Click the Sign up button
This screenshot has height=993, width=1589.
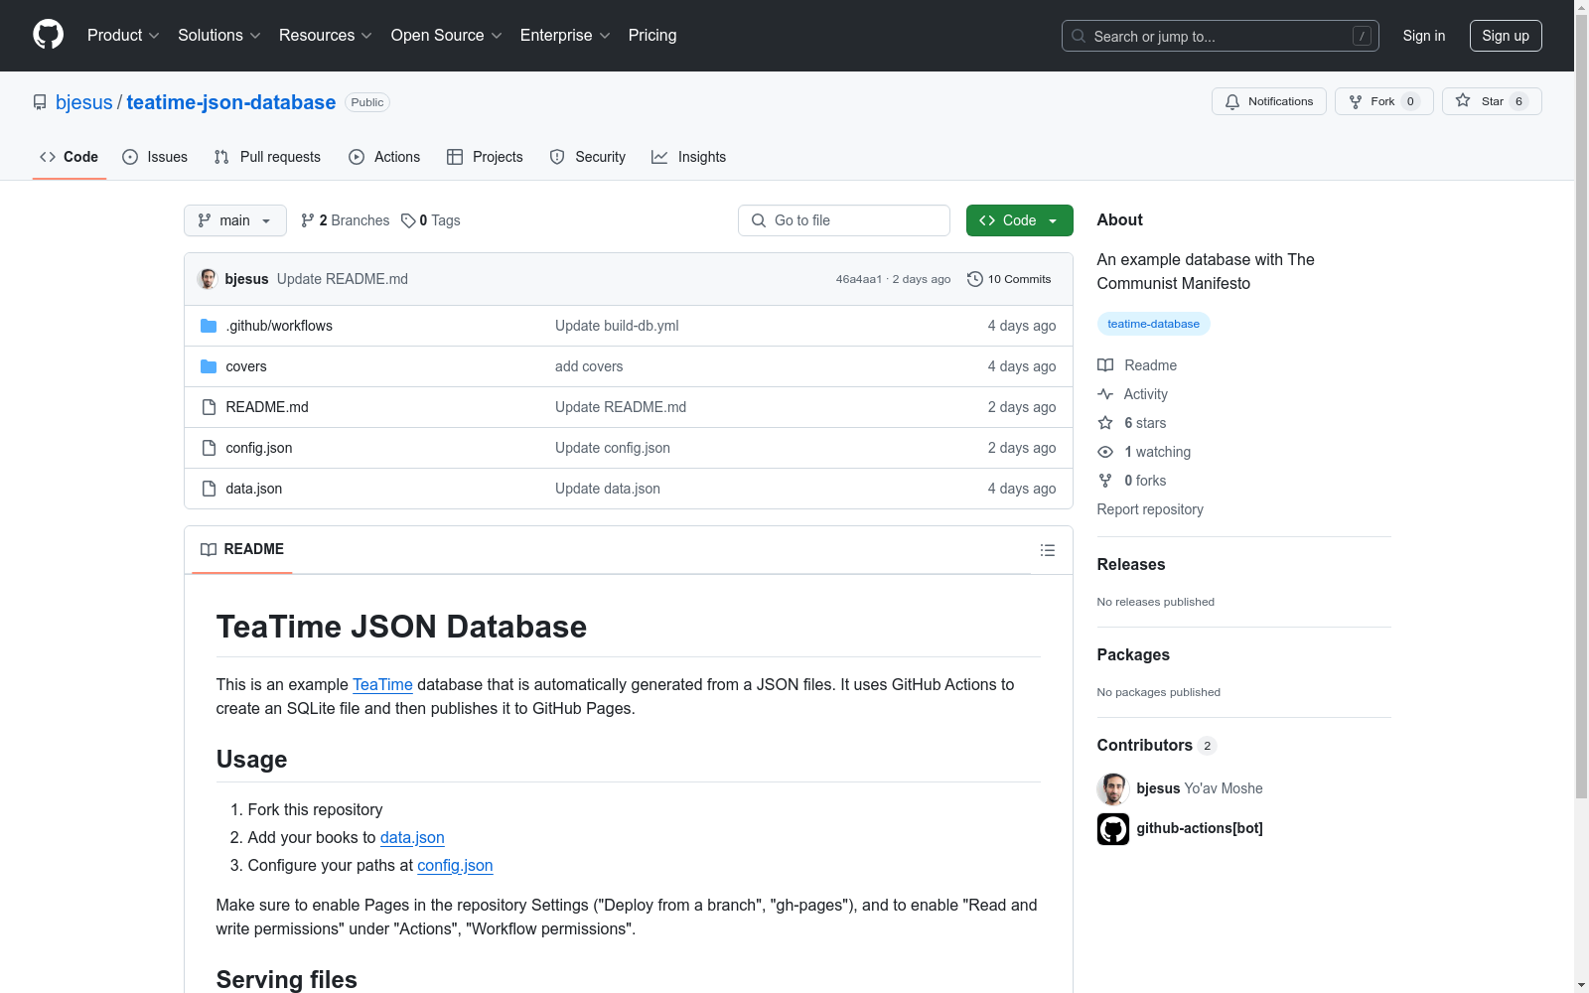point(1506,36)
